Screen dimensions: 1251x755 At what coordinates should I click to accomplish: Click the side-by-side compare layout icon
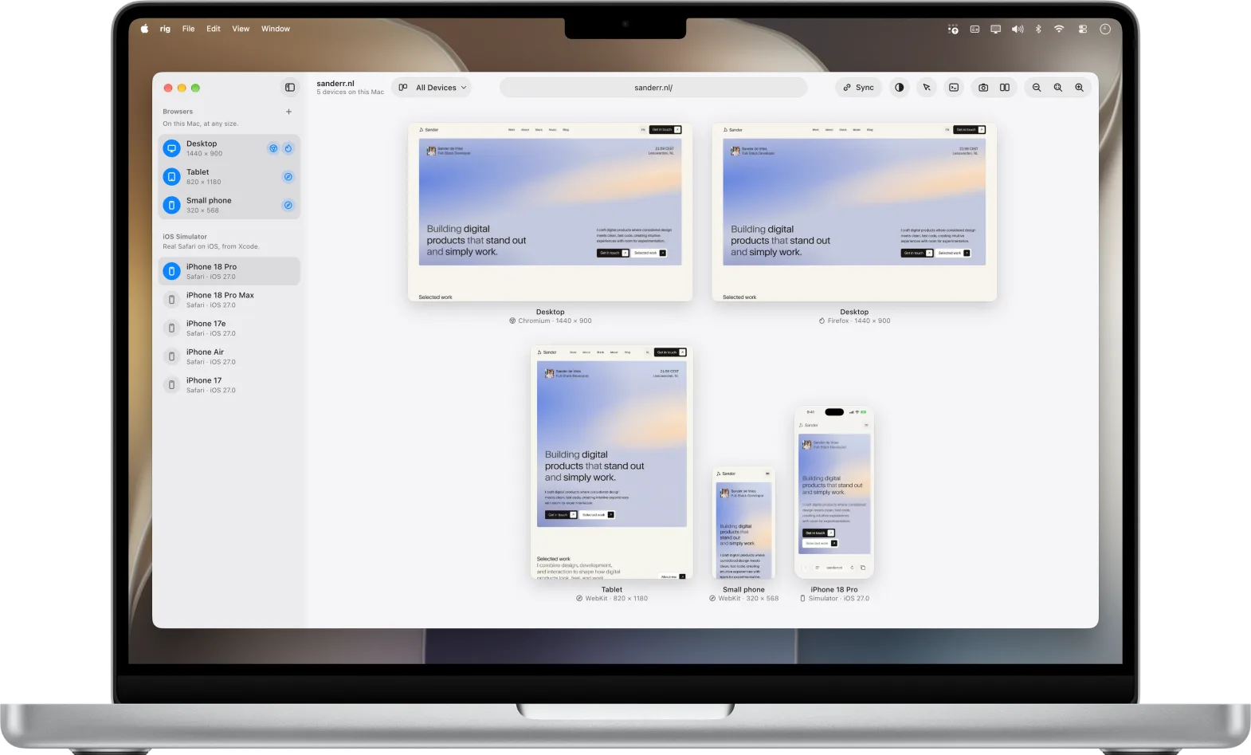pos(1005,88)
